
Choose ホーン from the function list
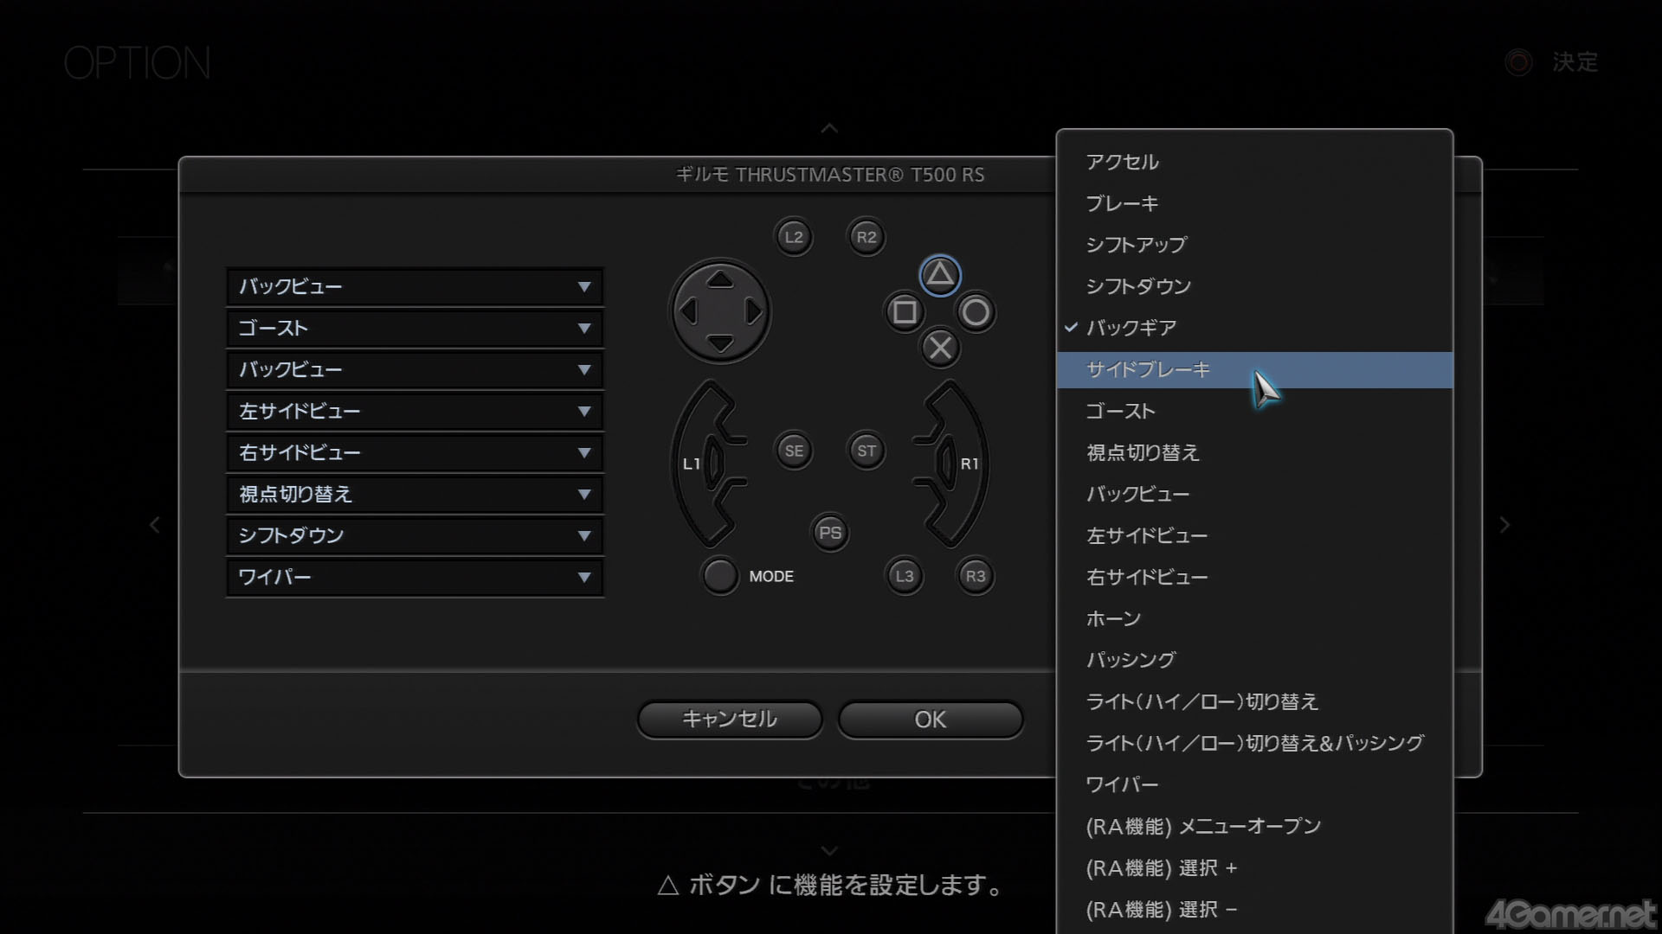(x=1254, y=618)
